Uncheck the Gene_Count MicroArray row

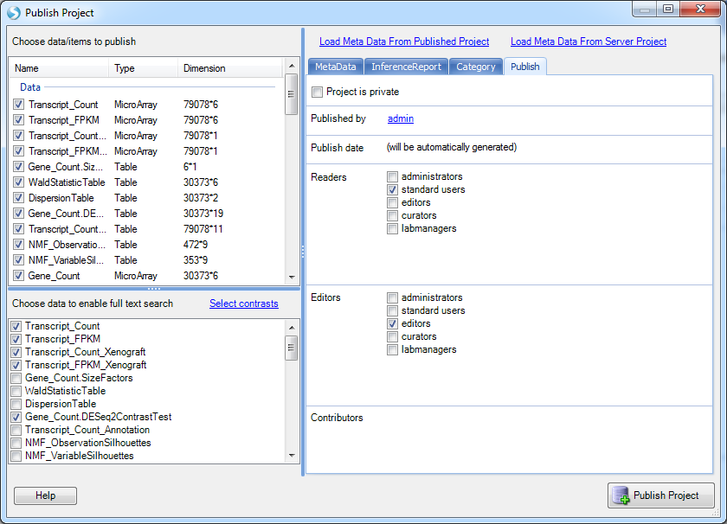click(x=18, y=276)
